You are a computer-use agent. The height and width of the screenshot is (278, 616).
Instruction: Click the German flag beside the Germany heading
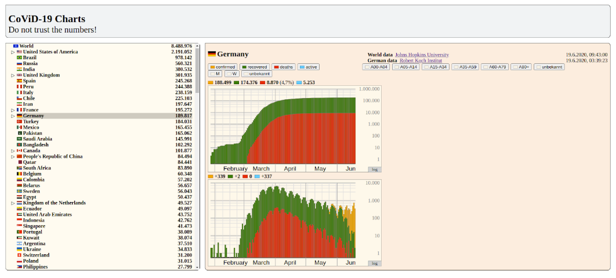[212, 54]
